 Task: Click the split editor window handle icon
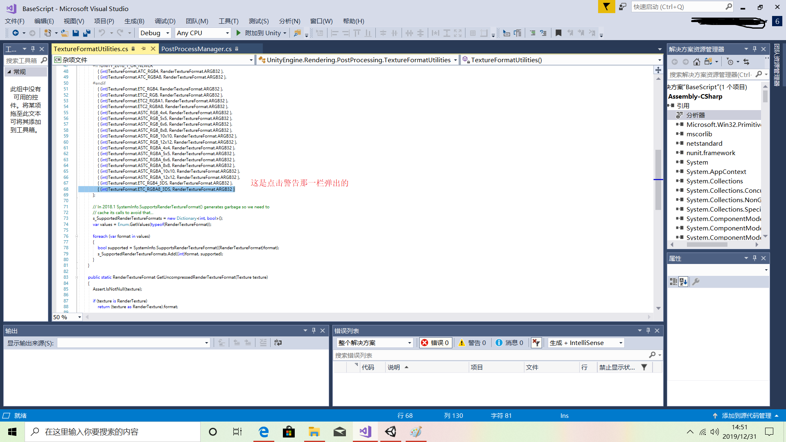point(658,70)
